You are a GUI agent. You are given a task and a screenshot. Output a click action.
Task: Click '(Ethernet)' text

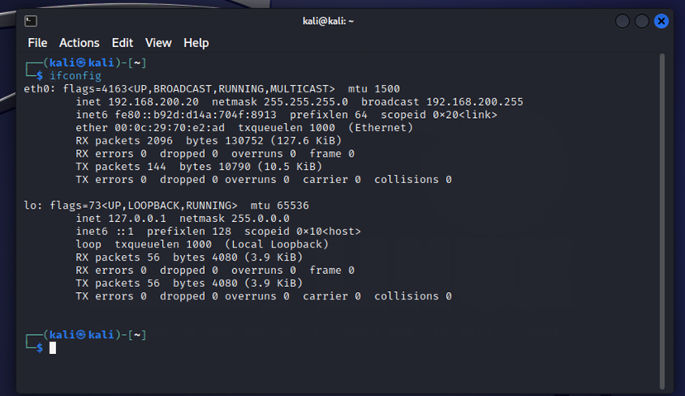click(x=380, y=127)
